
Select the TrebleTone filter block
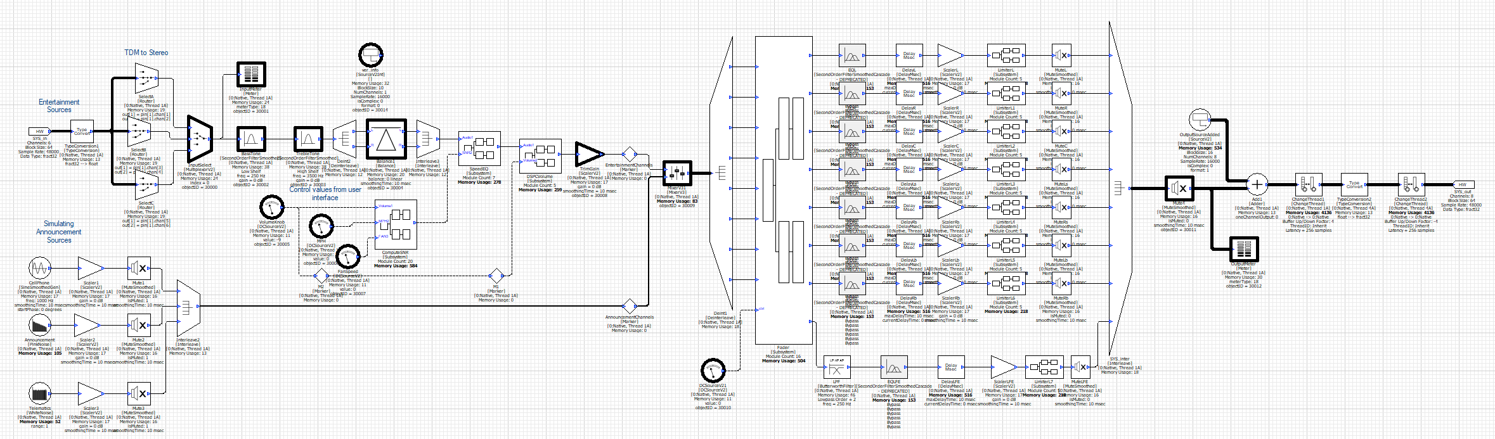click(x=308, y=139)
